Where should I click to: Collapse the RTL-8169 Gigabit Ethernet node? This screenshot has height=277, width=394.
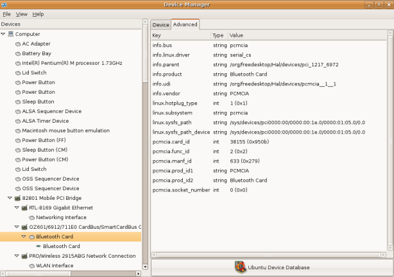16,208
